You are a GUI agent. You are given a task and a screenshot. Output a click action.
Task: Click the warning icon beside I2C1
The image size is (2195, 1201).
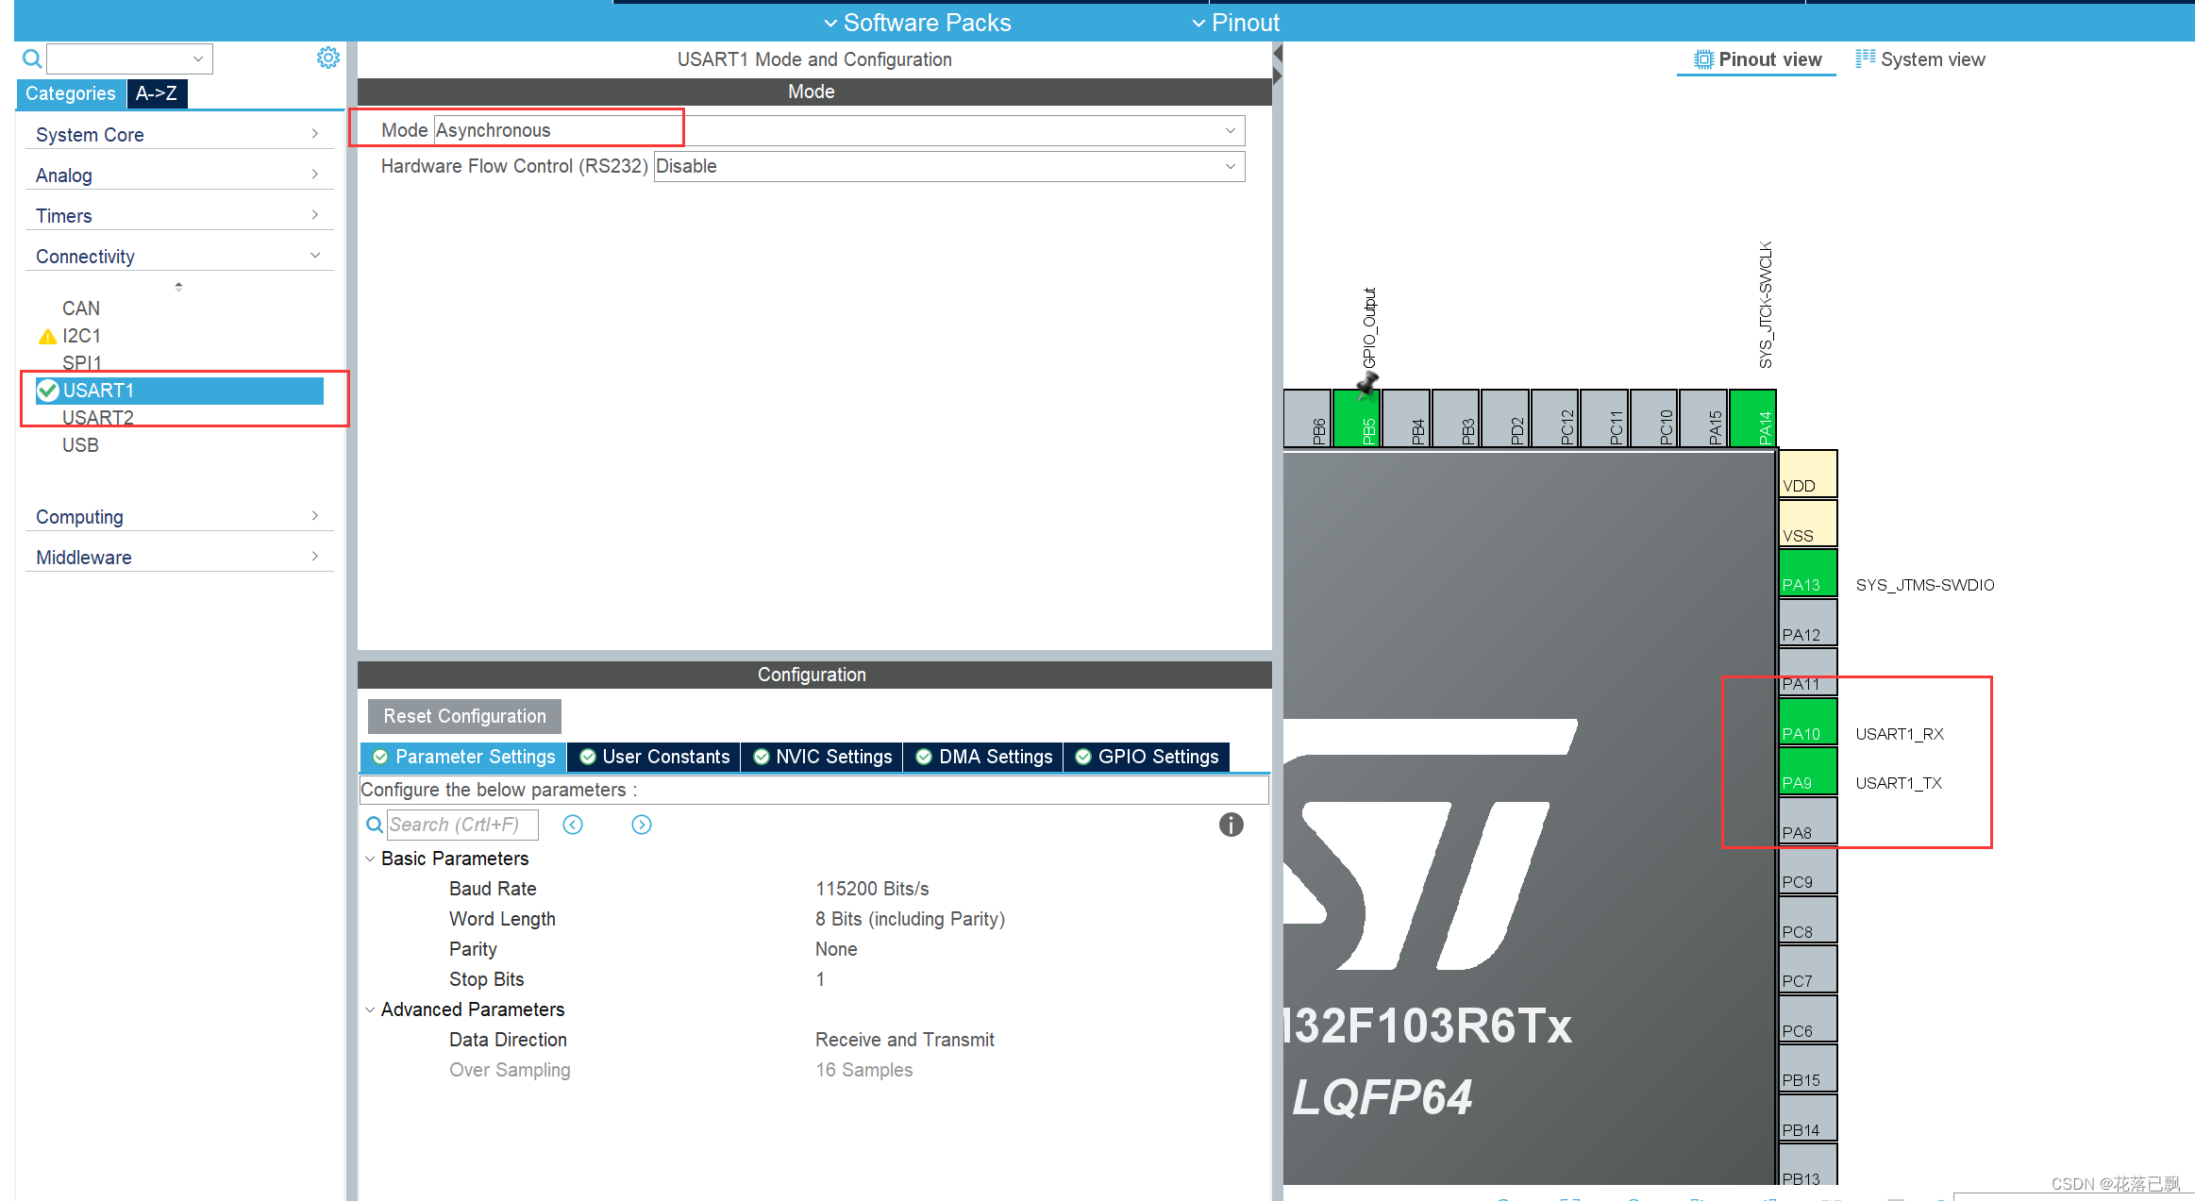pyautogui.click(x=45, y=336)
